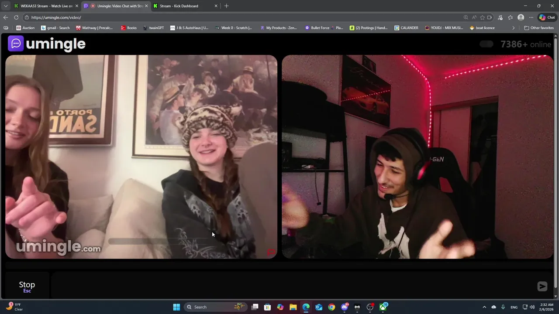Open Postings Handshake bookmark
Viewport: 559px width, 314px height.
pos(369,28)
